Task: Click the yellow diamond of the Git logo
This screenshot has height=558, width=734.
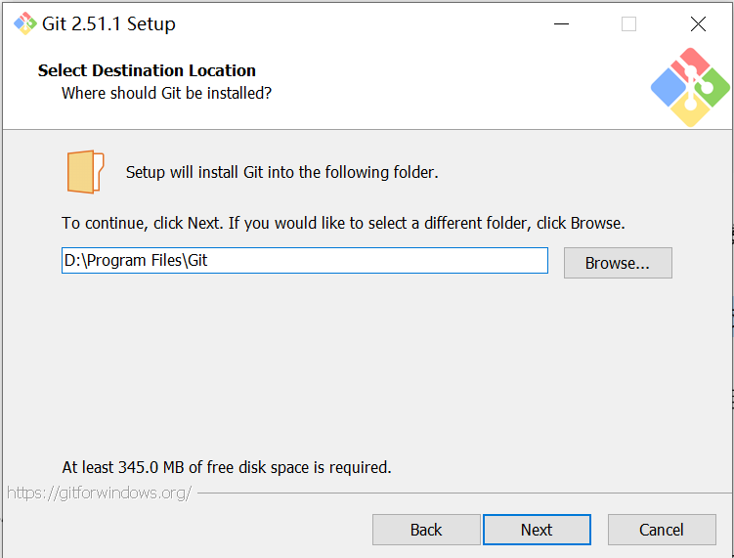Action: [691, 108]
